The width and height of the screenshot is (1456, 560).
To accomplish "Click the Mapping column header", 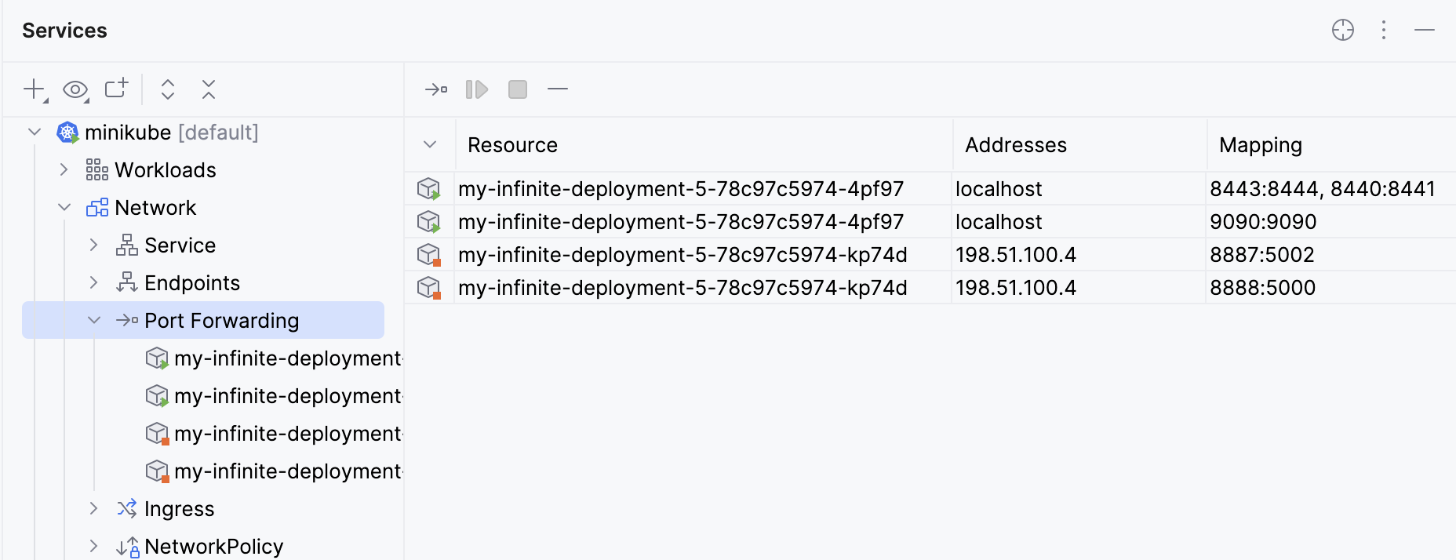I will click(x=1260, y=145).
